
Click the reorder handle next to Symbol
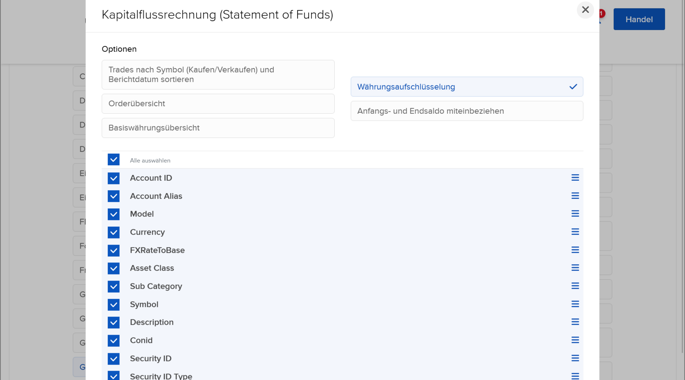tap(575, 304)
